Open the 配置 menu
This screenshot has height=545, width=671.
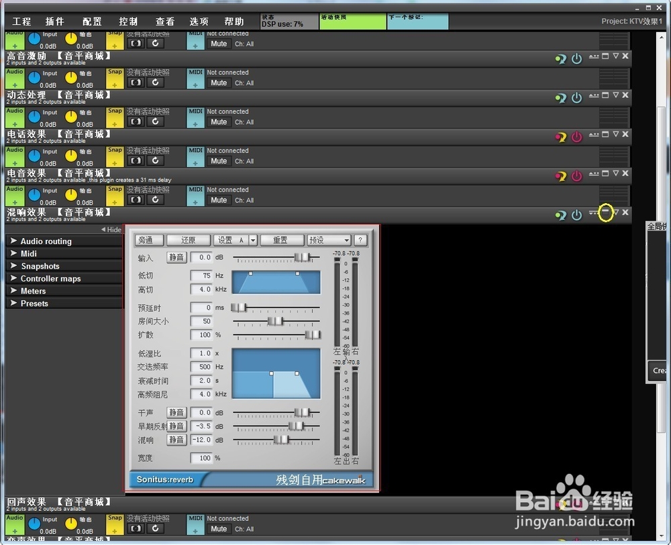(92, 21)
